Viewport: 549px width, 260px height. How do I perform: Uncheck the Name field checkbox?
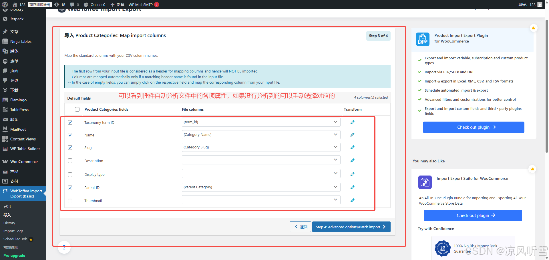(70, 135)
